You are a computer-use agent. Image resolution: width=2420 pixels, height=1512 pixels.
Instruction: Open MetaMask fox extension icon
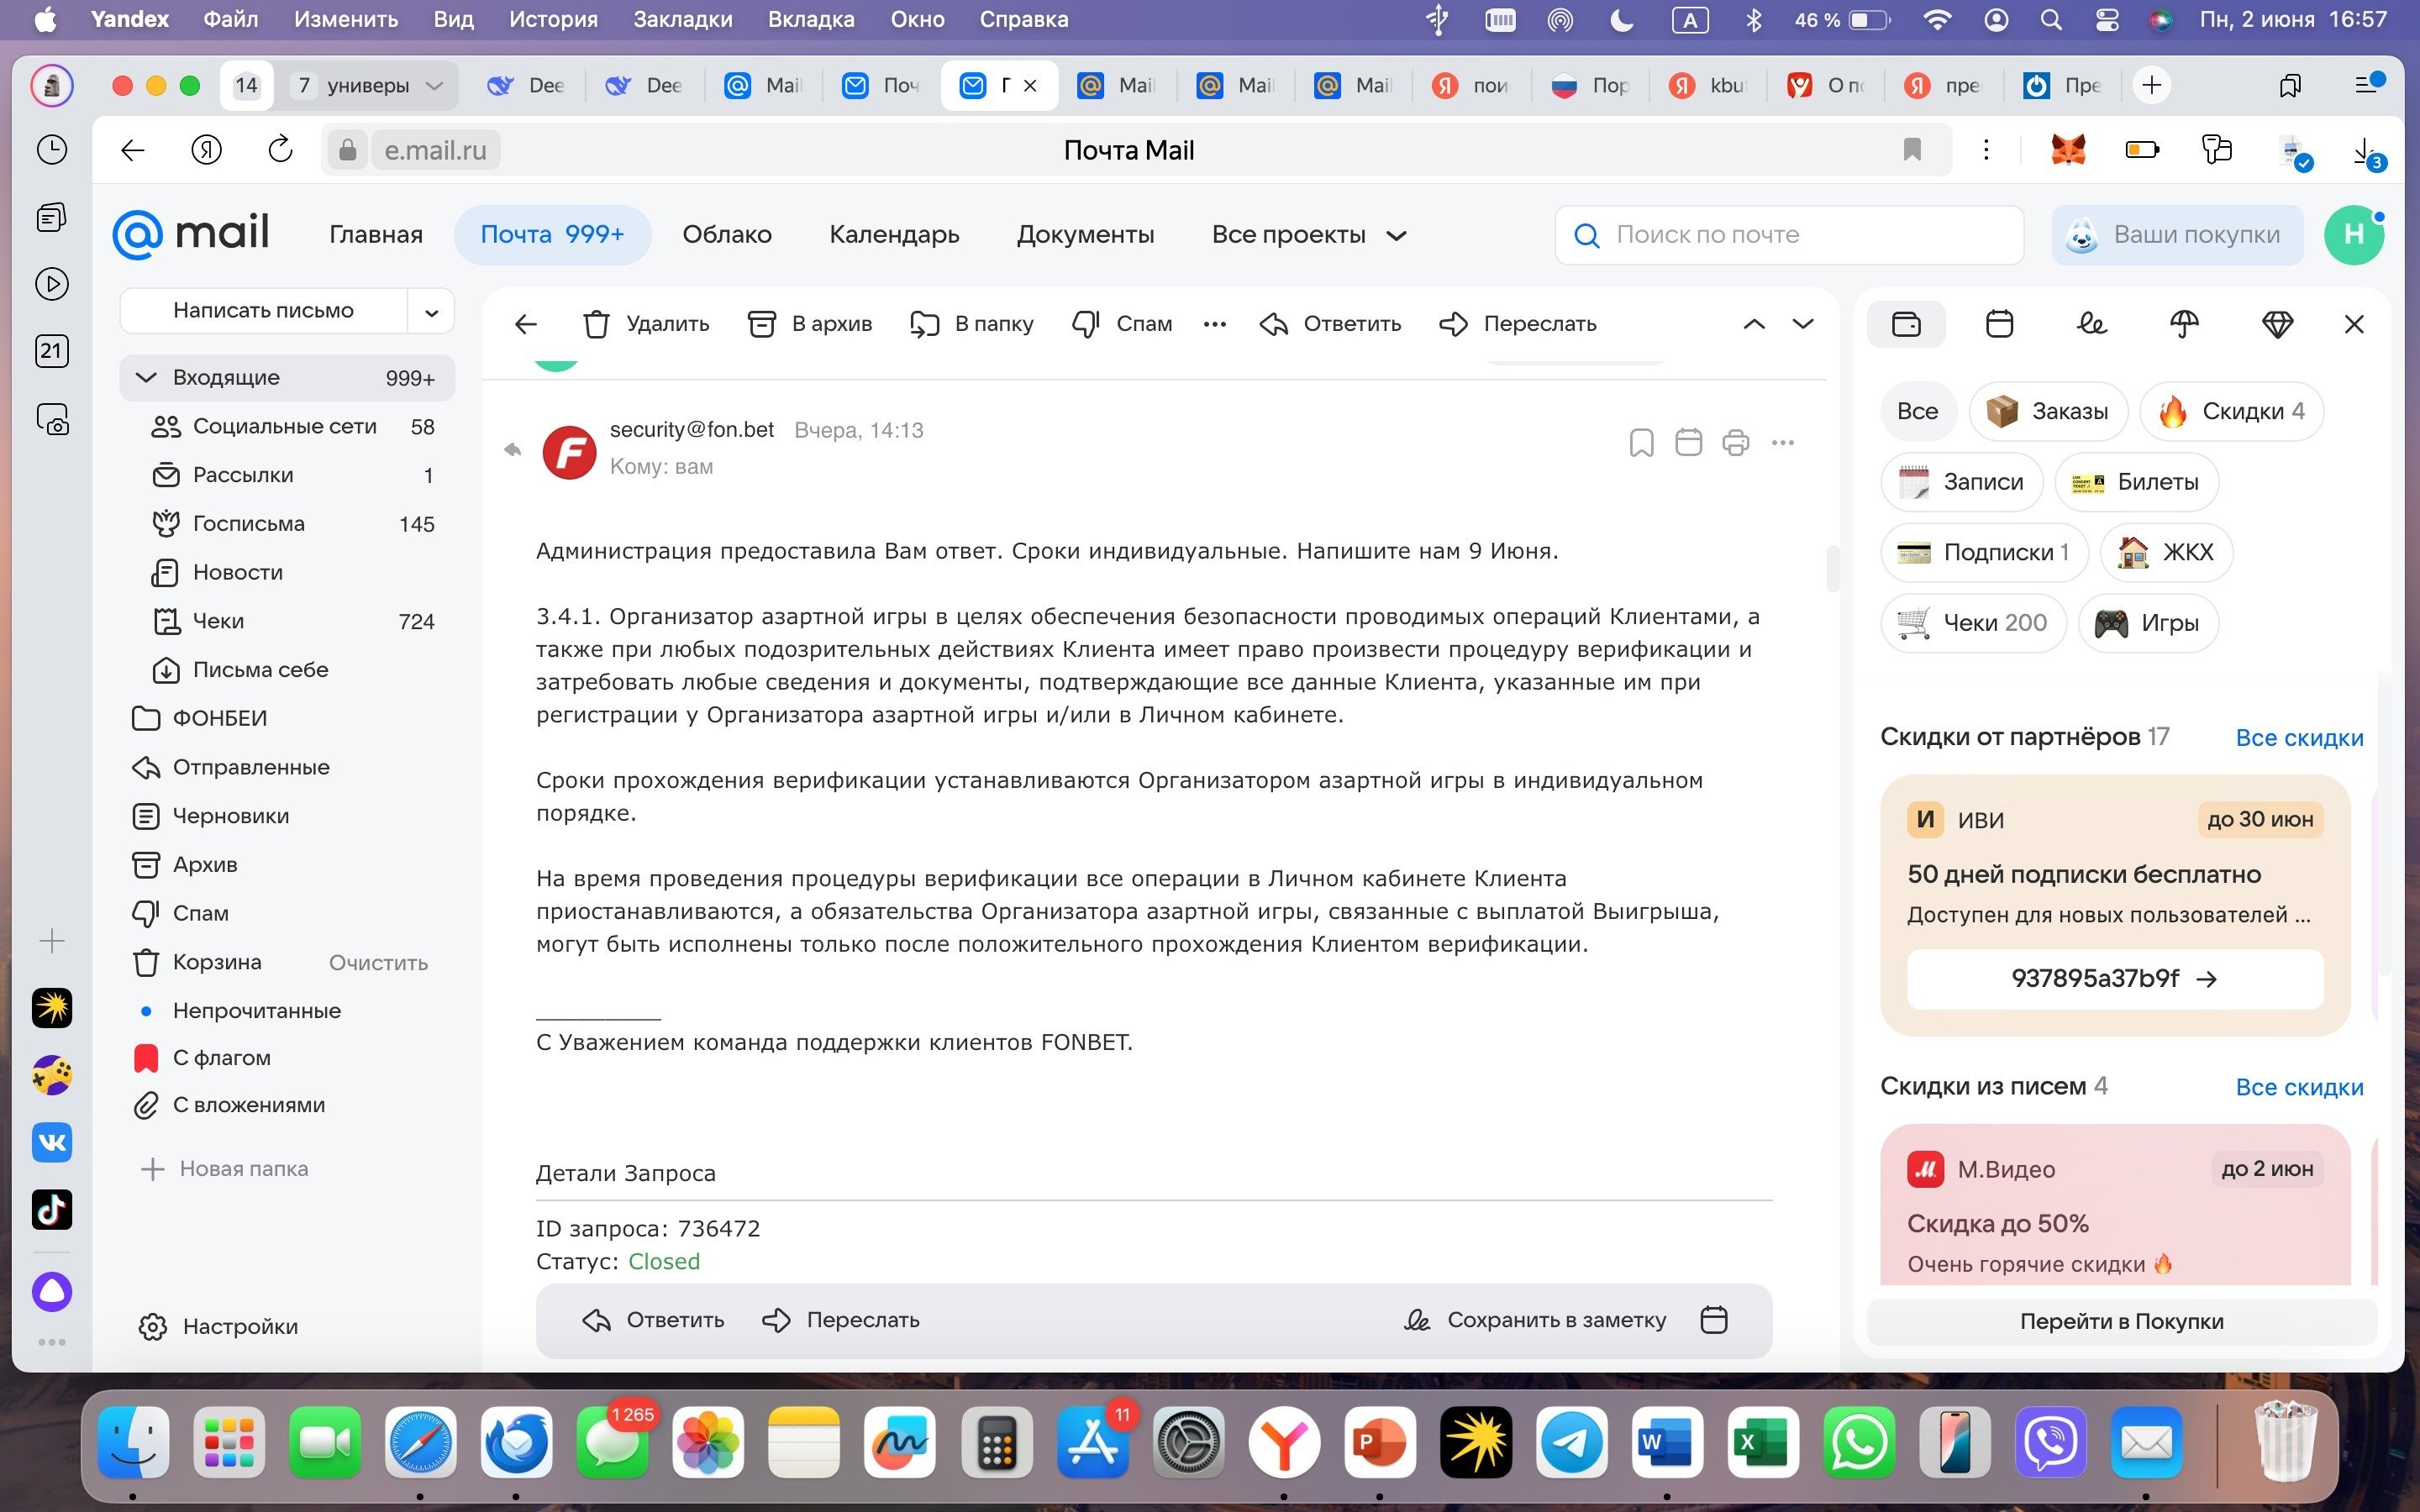coord(2067,150)
